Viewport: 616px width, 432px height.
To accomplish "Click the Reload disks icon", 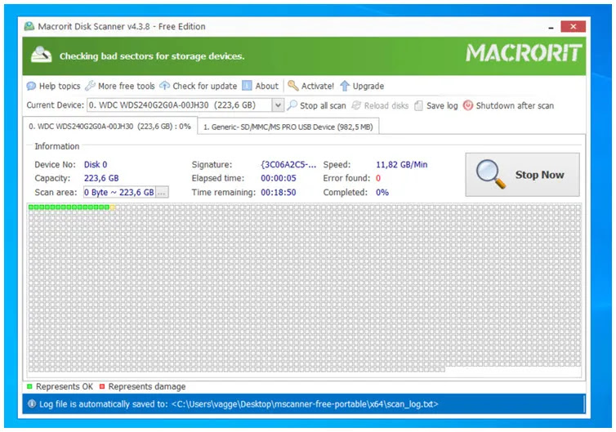I will coord(356,105).
